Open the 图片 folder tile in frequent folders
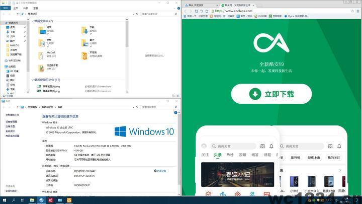 click(x=89, y=43)
